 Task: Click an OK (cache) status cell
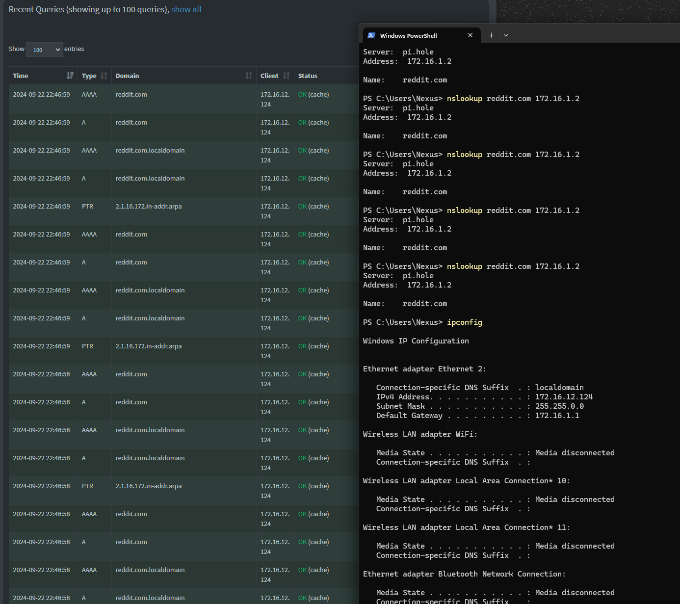313,94
